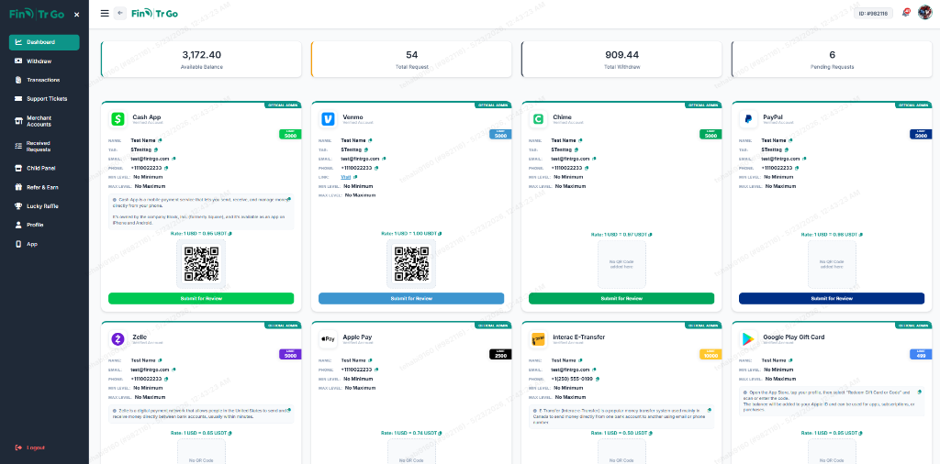
Task: Copy the Cash App name Test Name
Action: (160, 140)
